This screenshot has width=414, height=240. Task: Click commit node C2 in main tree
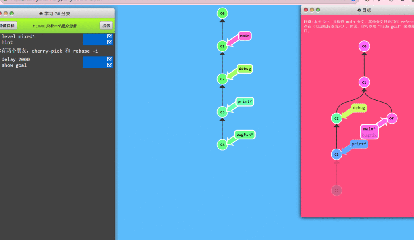pos(222,79)
